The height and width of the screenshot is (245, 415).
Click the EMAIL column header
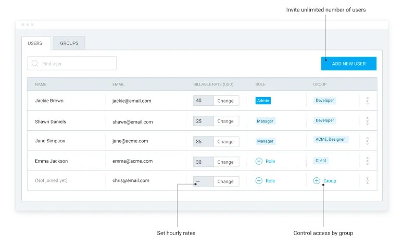tap(118, 84)
